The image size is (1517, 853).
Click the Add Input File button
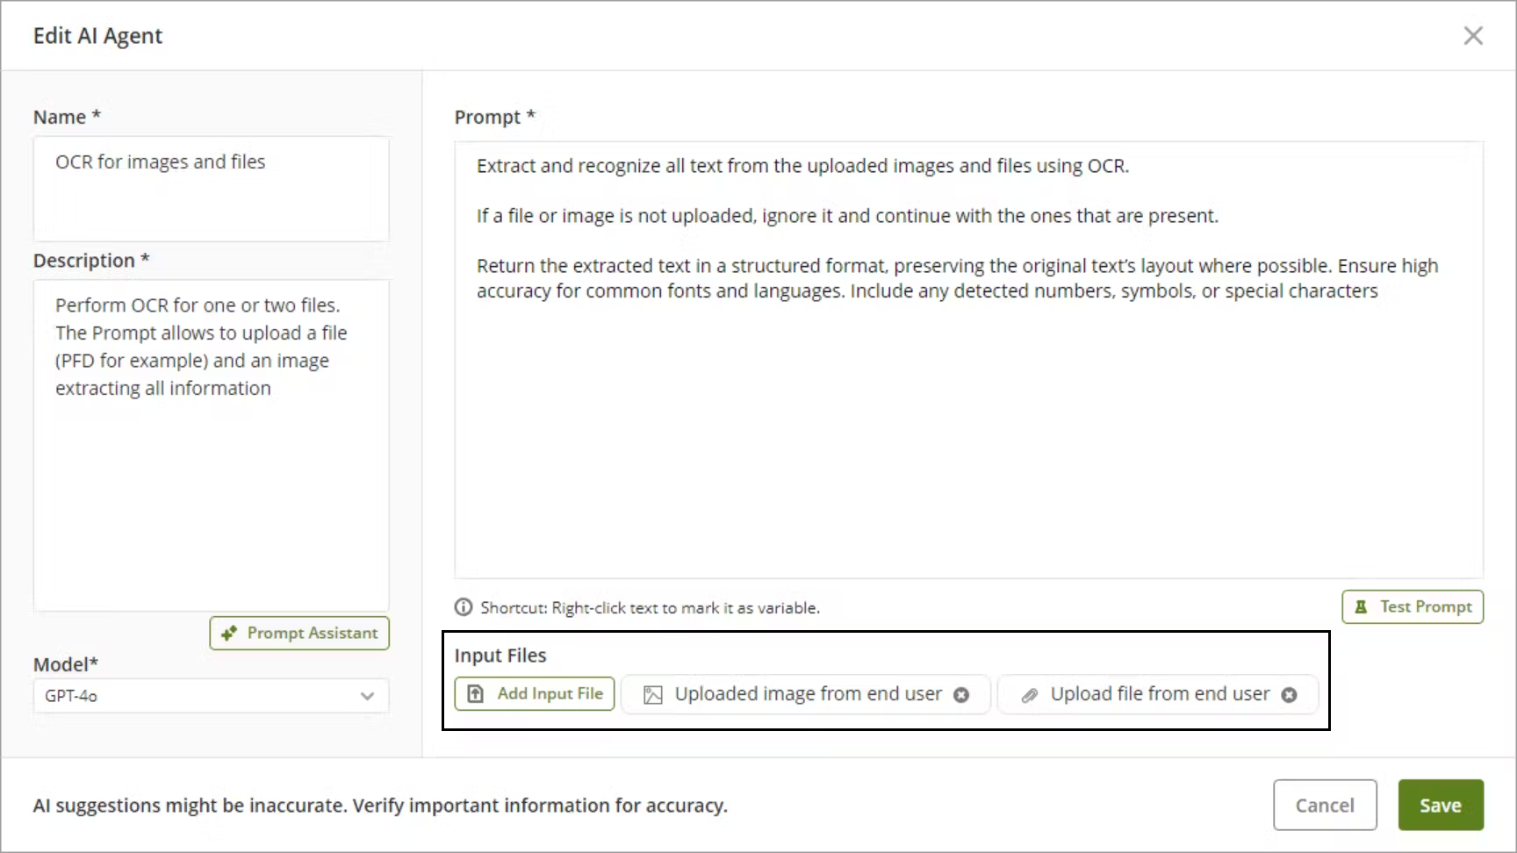tap(535, 693)
